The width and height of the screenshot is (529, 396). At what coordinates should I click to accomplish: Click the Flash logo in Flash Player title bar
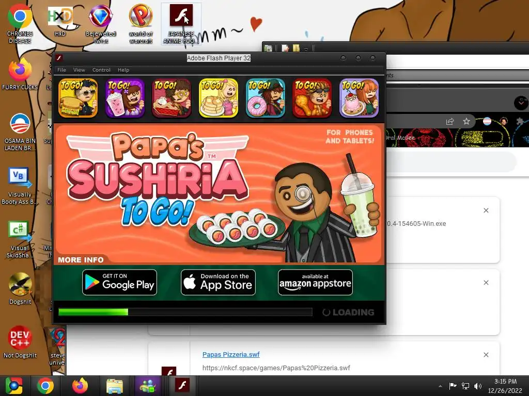59,58
